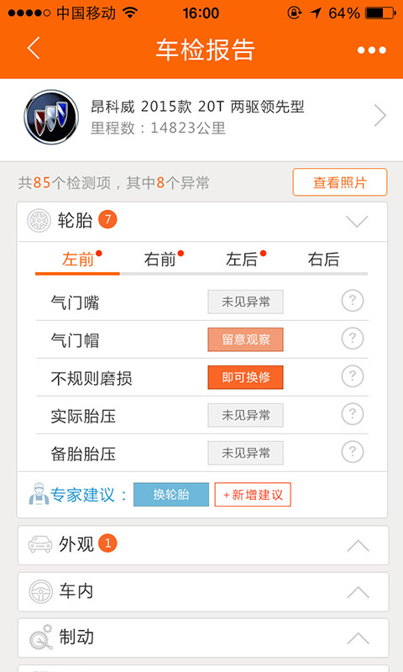Tap the back arrow in header
Image resolution: width=403 pixels, height=672 pixels.
point(34,48)
